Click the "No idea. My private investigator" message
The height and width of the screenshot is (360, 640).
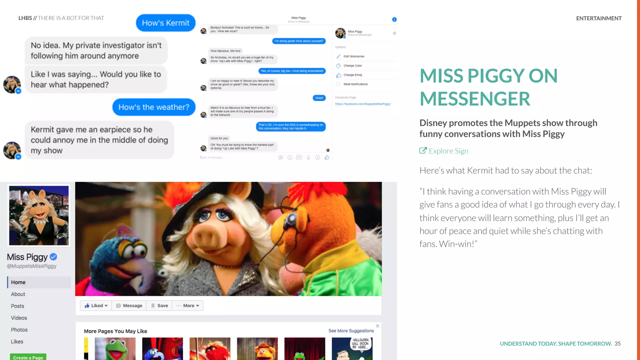click(x=96, y=51)
